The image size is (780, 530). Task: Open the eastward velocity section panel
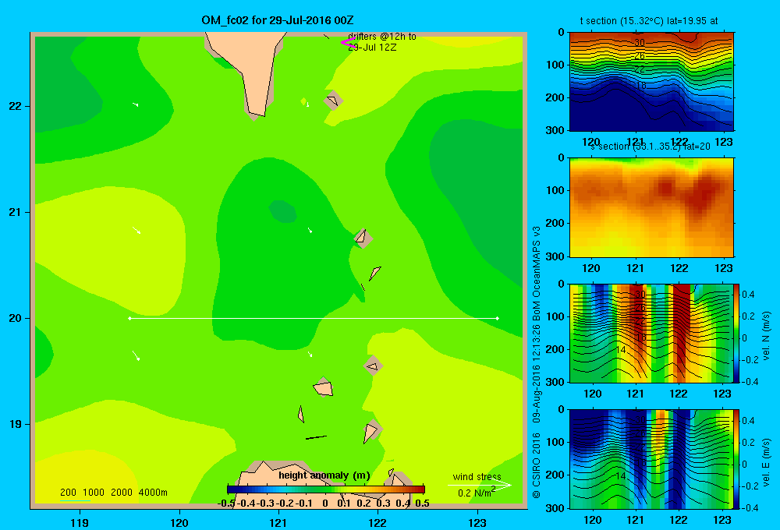(x=650, y=459)
